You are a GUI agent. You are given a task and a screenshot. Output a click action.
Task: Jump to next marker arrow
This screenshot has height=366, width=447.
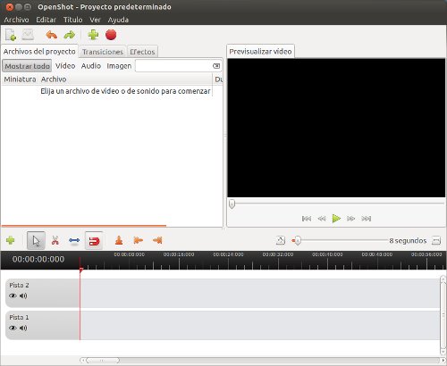pyautogui.click(x=157, y=240)
